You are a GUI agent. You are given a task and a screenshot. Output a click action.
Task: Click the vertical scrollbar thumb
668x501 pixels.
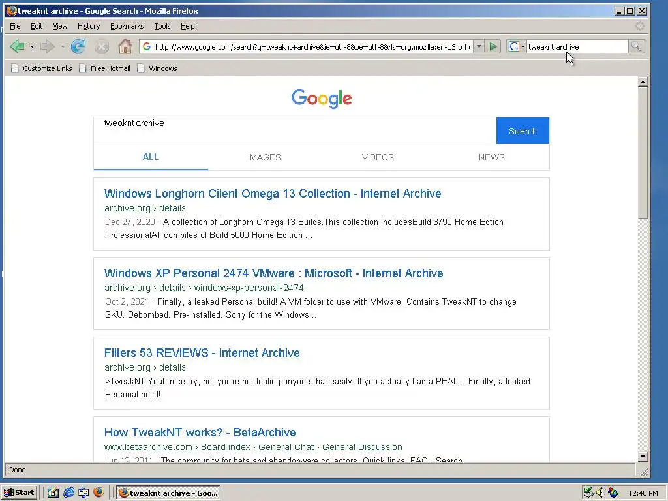pos(643,153)
